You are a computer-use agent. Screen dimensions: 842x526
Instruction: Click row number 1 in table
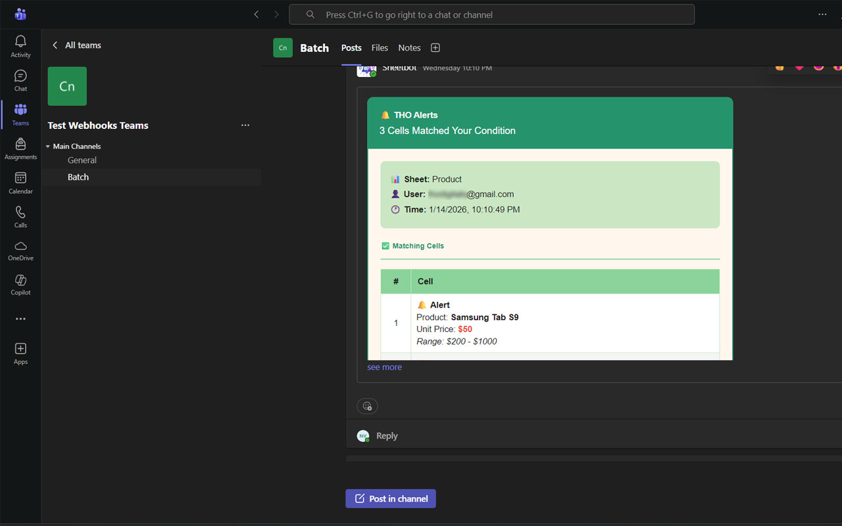coord(396,323)
